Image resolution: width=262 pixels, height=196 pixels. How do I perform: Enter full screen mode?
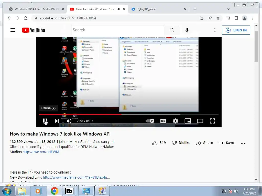click(x=212, y=121)
